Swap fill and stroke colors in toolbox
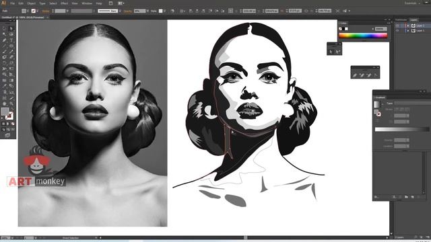 click(x=12, y=109)
